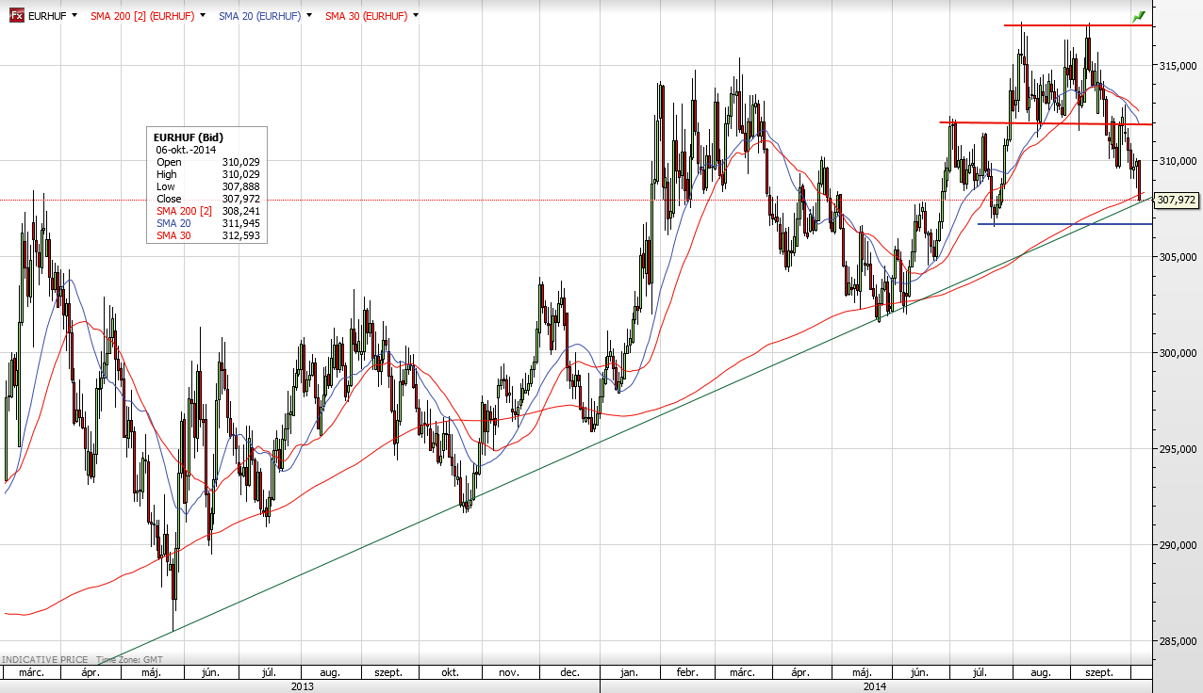Click the 'nov.' month label on the time axis
This screenshot has width=1203, height=693.
[509, 673]
